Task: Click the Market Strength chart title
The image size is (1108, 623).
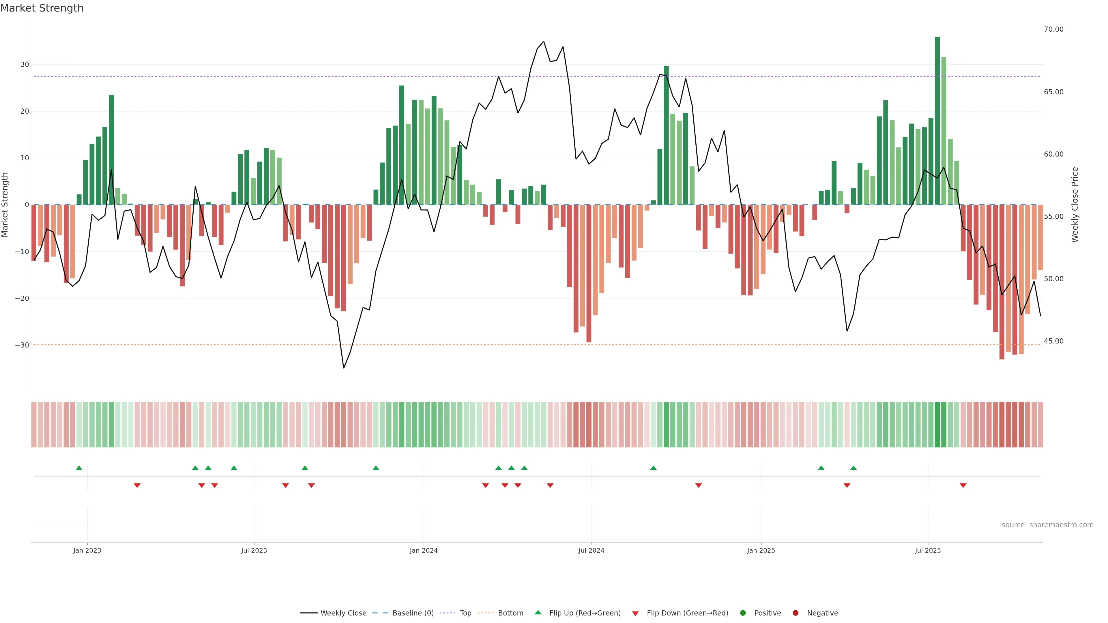Action: 42,8
